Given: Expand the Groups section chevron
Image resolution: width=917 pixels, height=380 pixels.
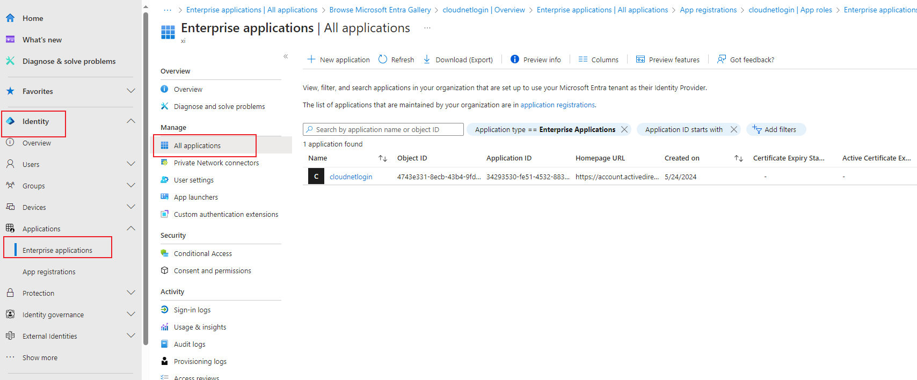Looking at the screenshot, I should 131,186.
